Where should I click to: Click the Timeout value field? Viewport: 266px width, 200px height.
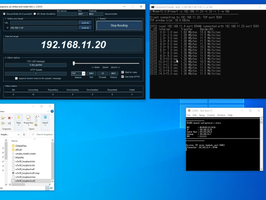[114, 74]
